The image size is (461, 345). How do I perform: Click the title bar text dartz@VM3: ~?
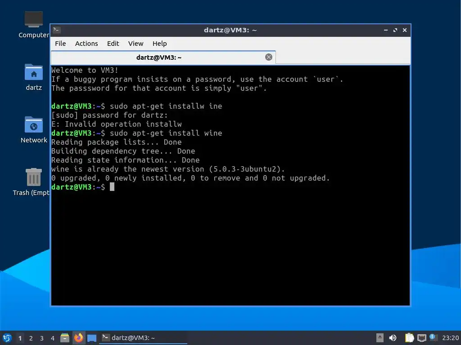tap(230, 30)
